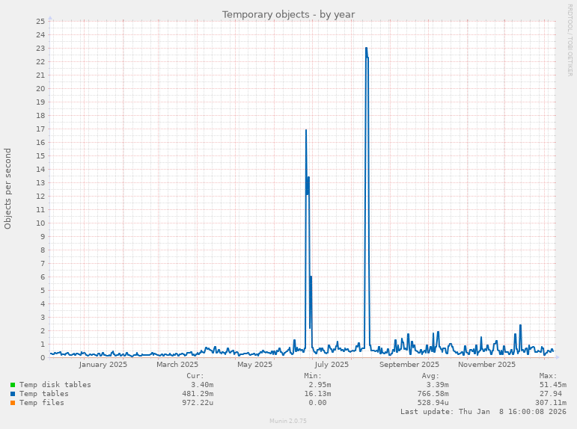
Task: Click the blue Temp tables legend swatch
Action: 13,394
